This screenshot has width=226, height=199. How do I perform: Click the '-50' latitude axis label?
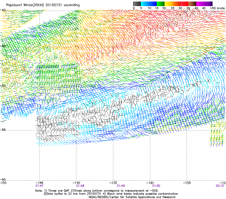coord(3,86)
